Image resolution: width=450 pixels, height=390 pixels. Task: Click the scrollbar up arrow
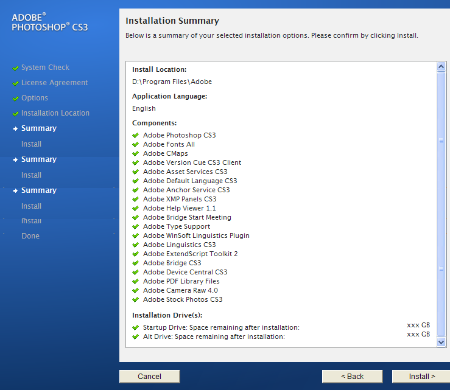coord(441,66)
